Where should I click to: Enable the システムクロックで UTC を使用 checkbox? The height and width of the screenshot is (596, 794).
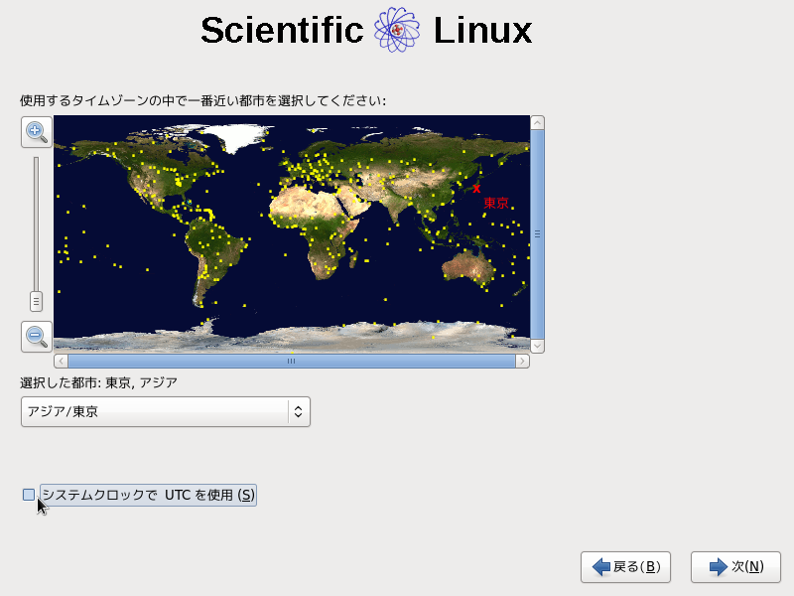(29, 495)
